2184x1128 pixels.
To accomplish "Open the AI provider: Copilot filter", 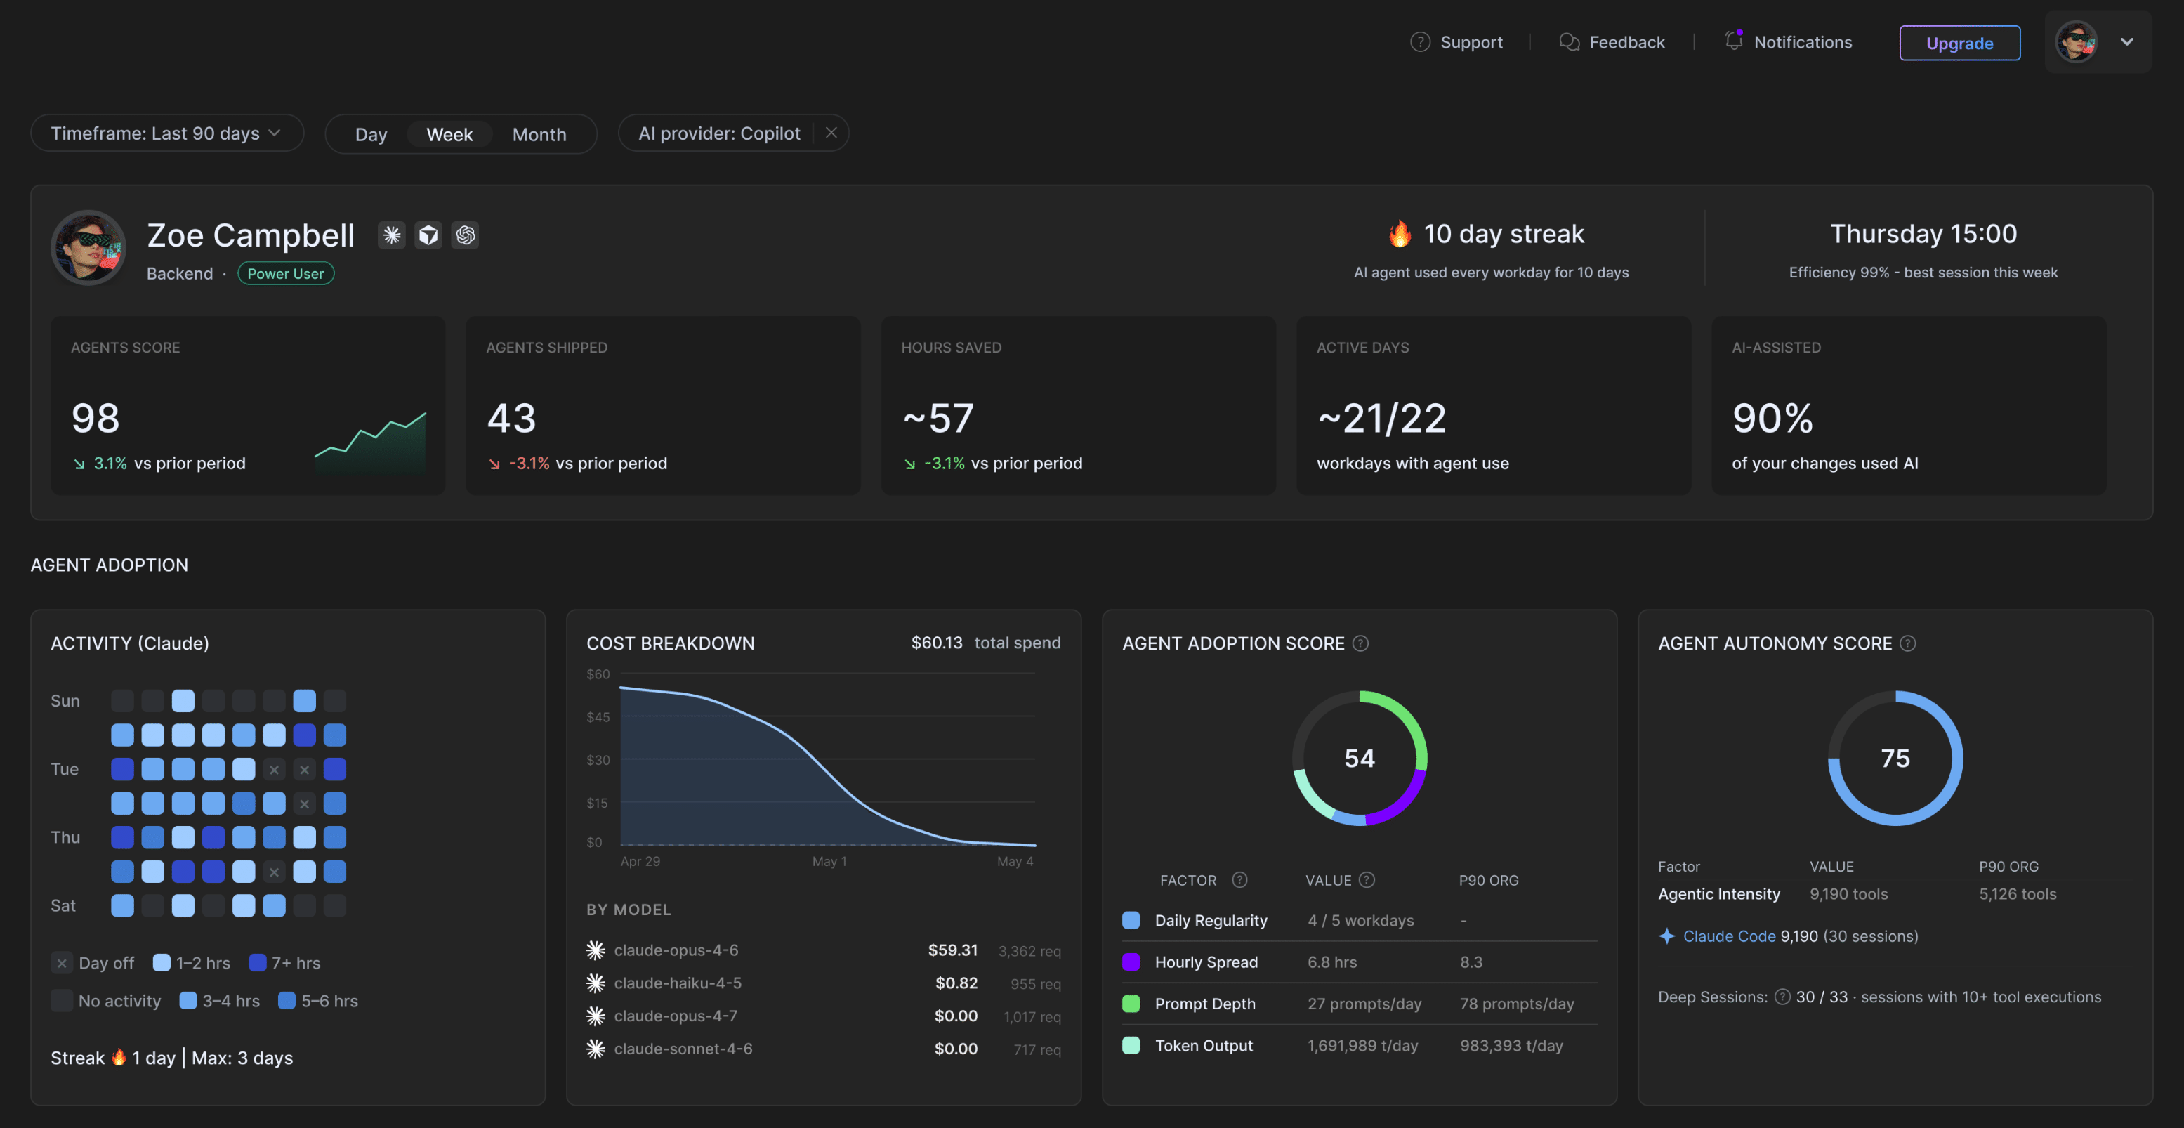I will pyautogui.click(x=718, y=133).
